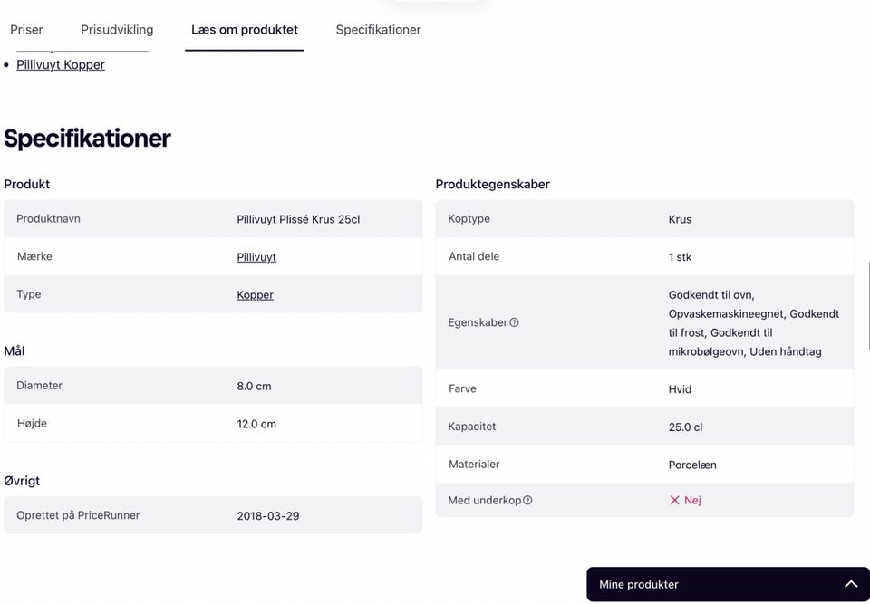Viewport: 870px width, 604px height.
Task: Click the Mine produkter bar label
Action: (x=639, y=584)
